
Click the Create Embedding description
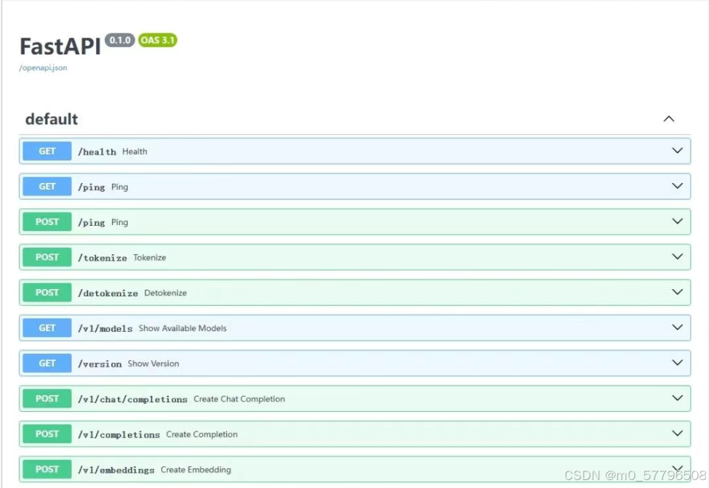[196, 470]
